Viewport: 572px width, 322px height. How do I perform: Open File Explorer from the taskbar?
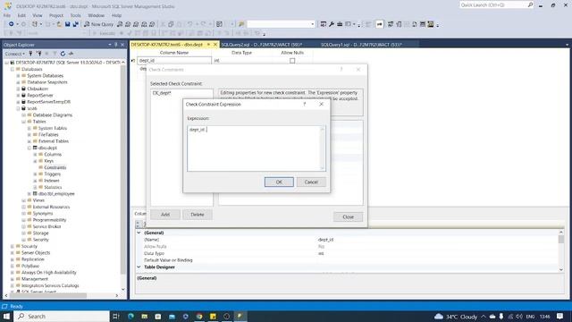coord(145,316)
